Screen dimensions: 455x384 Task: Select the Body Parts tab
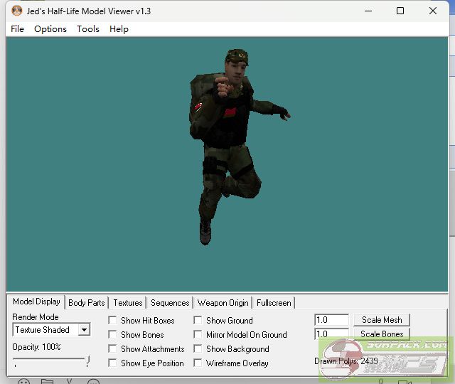87,303
